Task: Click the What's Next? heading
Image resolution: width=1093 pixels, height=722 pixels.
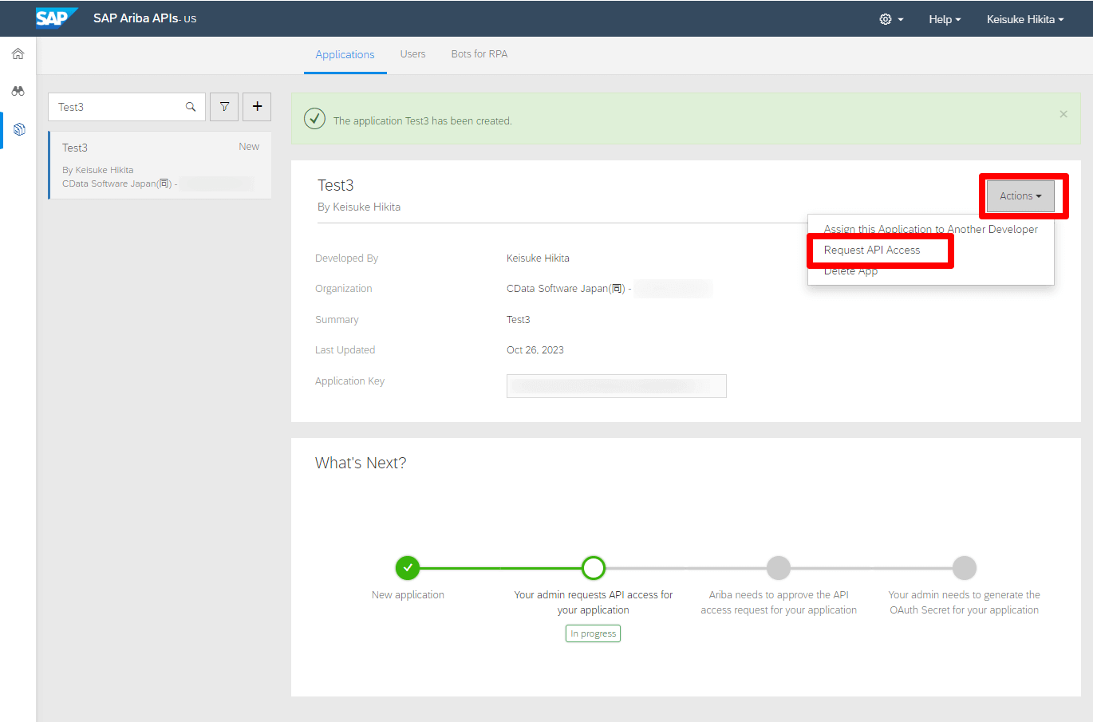Action: coord(361,464)
